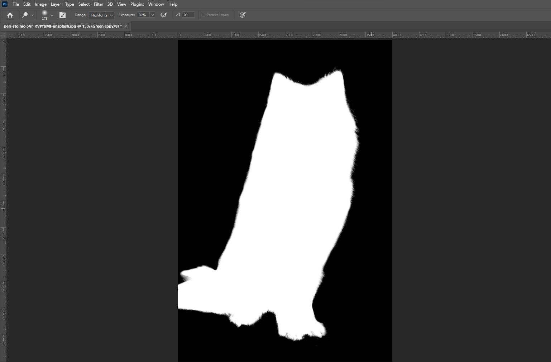Close the peri-stojnic document tab

[126, 26]
